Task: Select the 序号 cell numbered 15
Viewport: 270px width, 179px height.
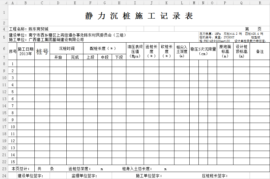Action: [12, 162]
